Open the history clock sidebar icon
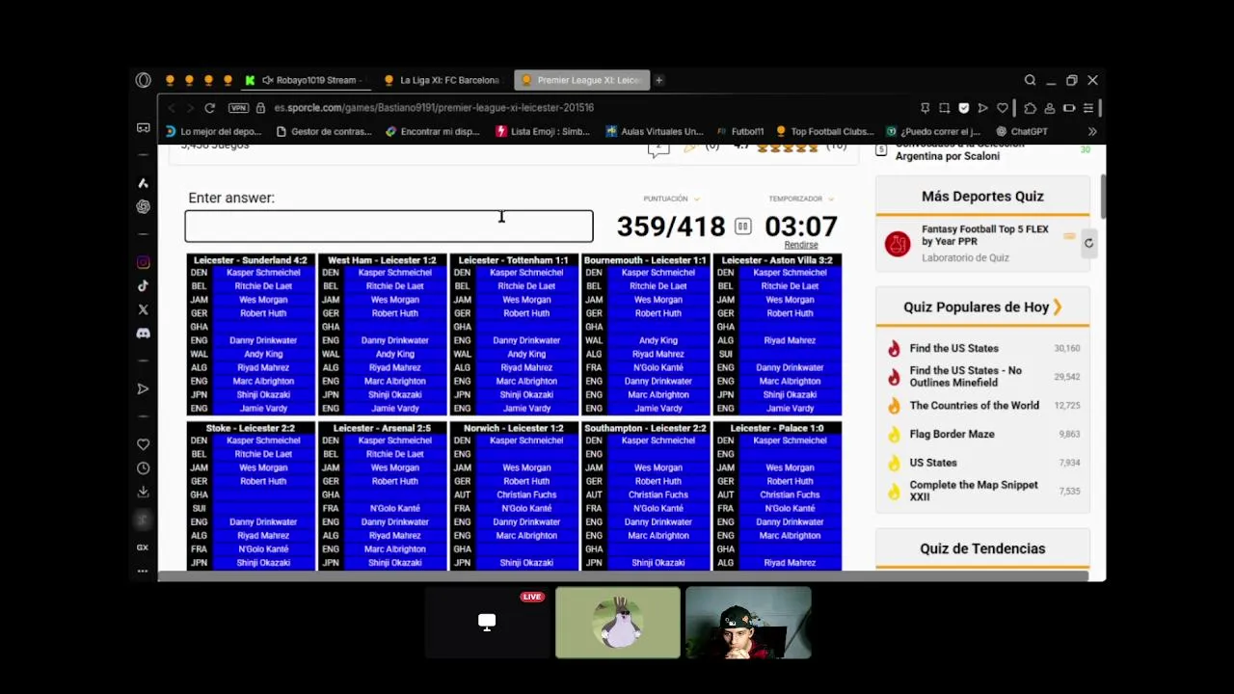The height and width of the screenshot is (694, 1234). [143, 468]
